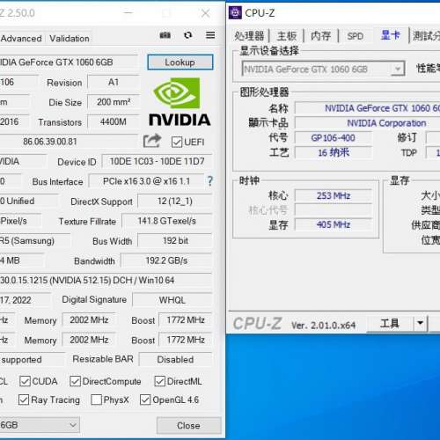Open the GPU-Z hamburger menu

point(210,35)
